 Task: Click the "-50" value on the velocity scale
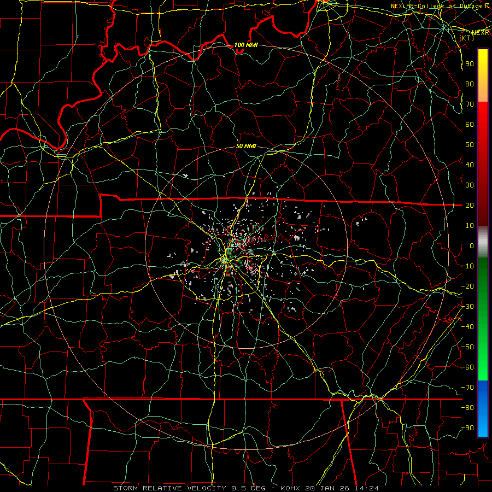467,347
